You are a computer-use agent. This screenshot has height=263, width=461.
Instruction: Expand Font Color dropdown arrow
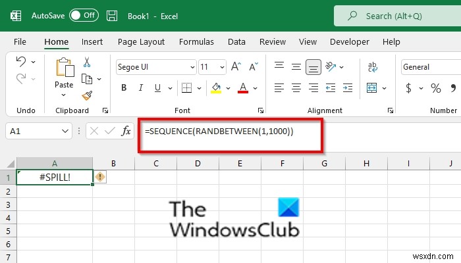pyautogui.click(x=256, y=88)
